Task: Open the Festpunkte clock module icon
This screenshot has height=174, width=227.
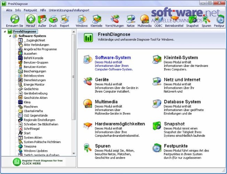Action: coord(157,148)
